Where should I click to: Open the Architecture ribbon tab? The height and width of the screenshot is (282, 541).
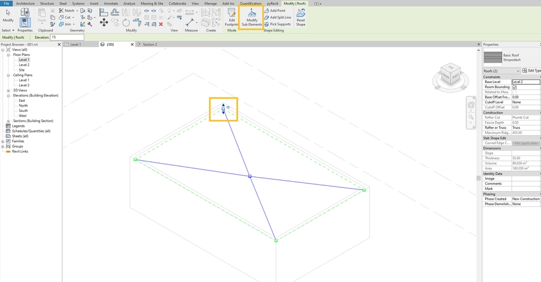coord(25,3)
